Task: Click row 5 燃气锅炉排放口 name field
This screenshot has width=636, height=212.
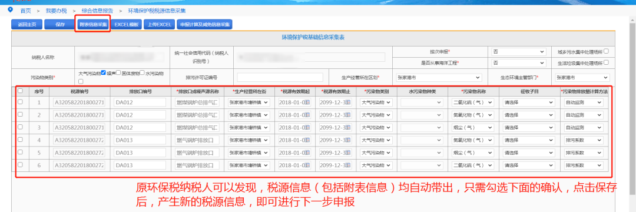Action: coord(197,153)
